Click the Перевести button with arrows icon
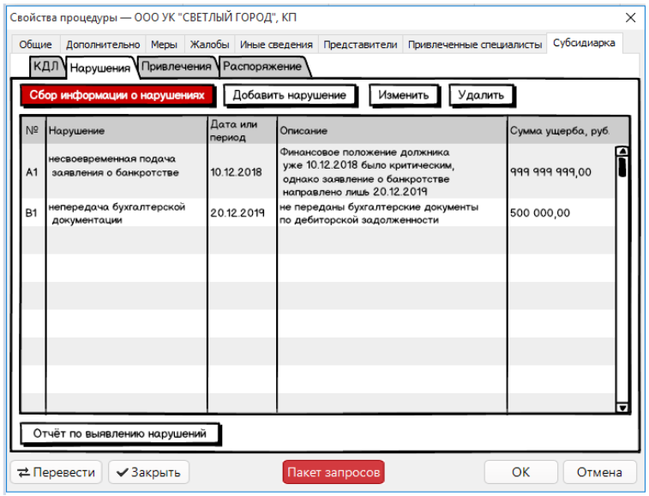This screenshot has width=649, height=496. [56, 472]
